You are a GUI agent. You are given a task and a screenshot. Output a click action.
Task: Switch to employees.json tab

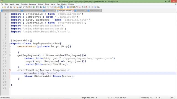(94, 11)
